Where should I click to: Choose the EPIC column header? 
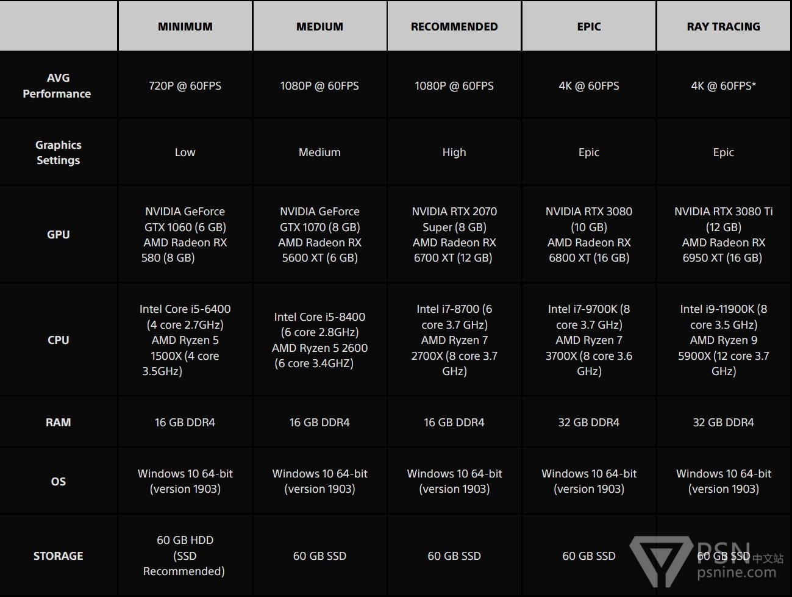pos(589,27)
